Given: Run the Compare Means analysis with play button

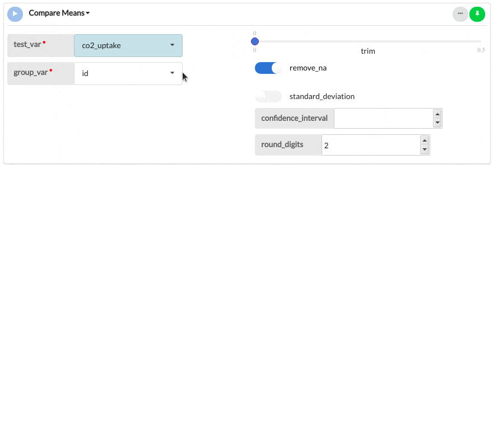Looking at the screenshot, I should (x=15, y=14).
